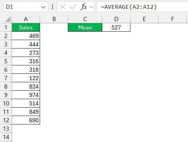188x142 pixels.
Task: Select column B header
Action: point(54,19)
